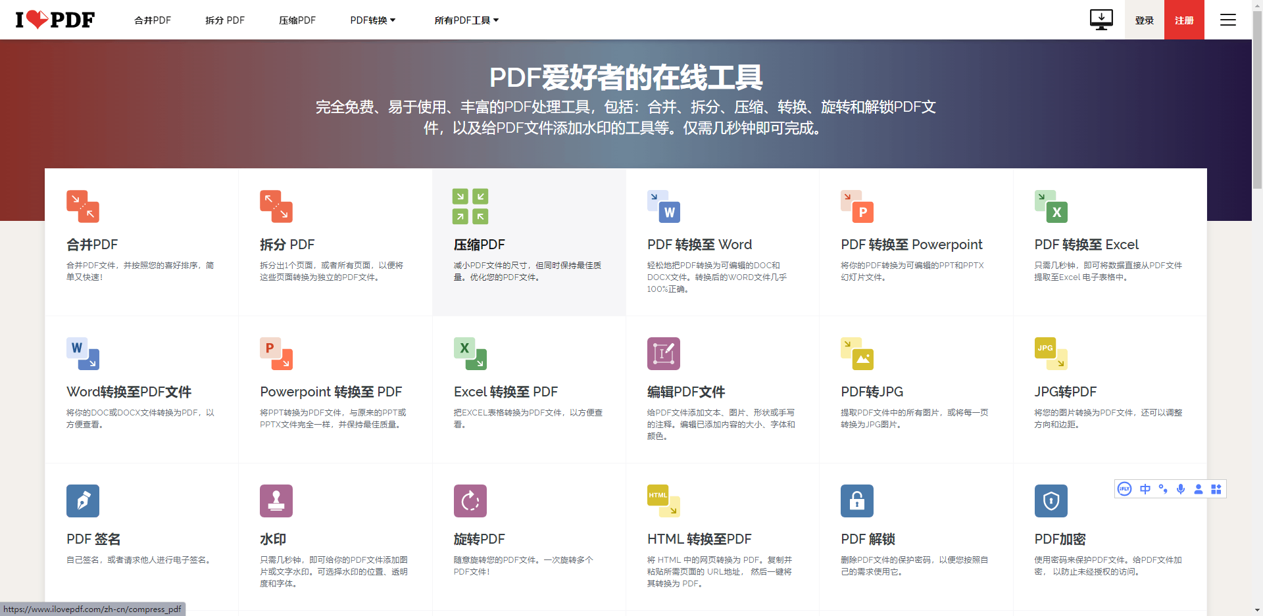Open the PDF 签名 pen icon

[x=83, y=501]
